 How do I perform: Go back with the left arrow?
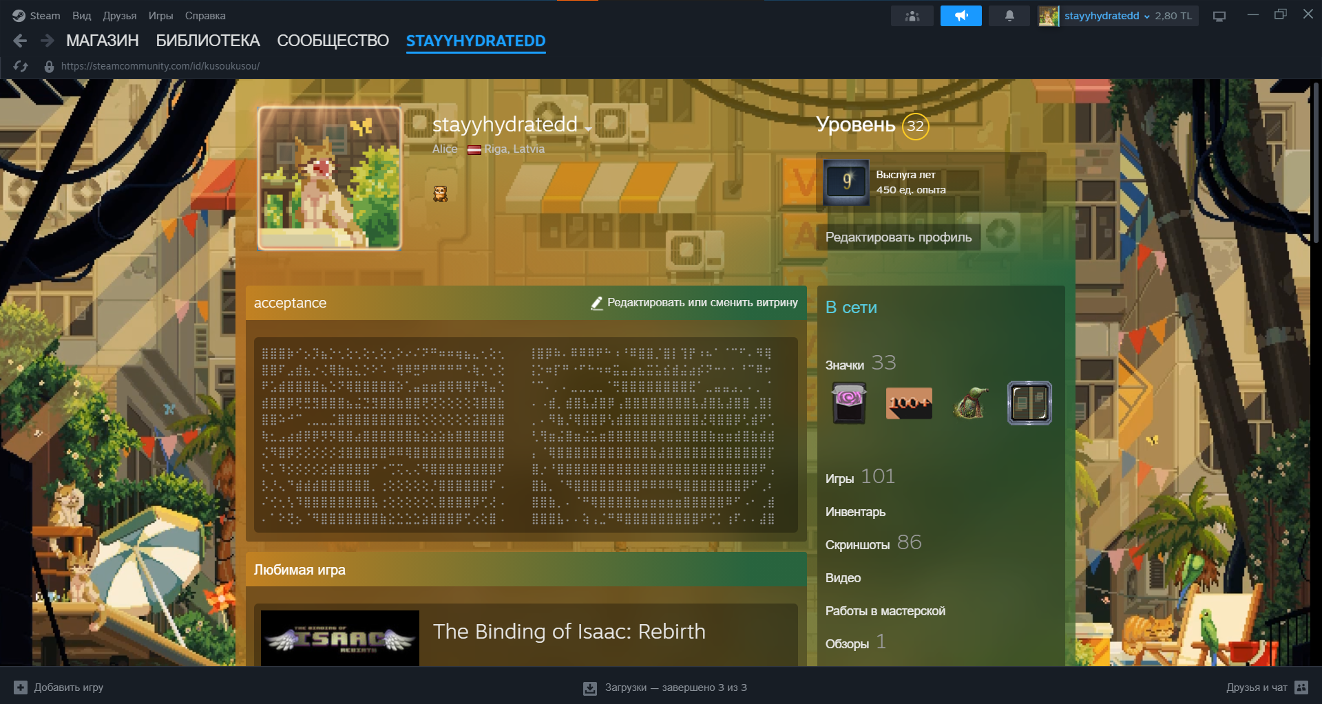tap(20, 41)
